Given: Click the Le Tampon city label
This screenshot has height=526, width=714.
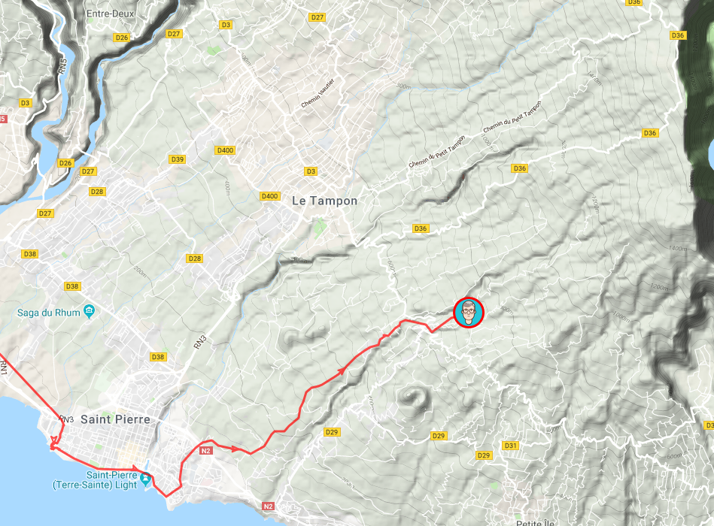Looking at the screenshot, I should [x=325, y=201].
